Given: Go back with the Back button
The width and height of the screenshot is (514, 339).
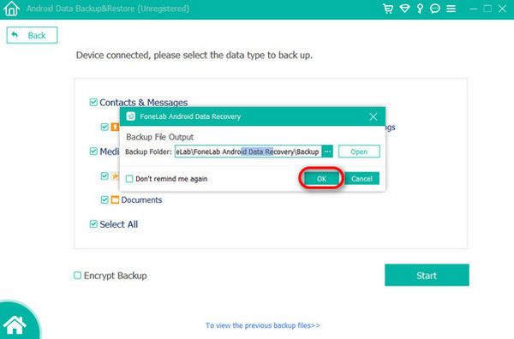Looking at the screenshot, I should pyautogui.click(x=33, y=35).
